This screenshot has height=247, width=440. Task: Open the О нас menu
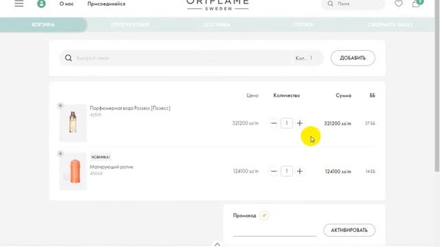[67, 4]
